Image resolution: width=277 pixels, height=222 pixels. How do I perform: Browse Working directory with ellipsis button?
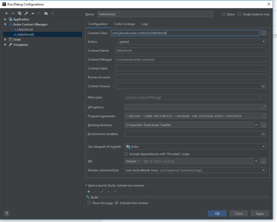263,125
